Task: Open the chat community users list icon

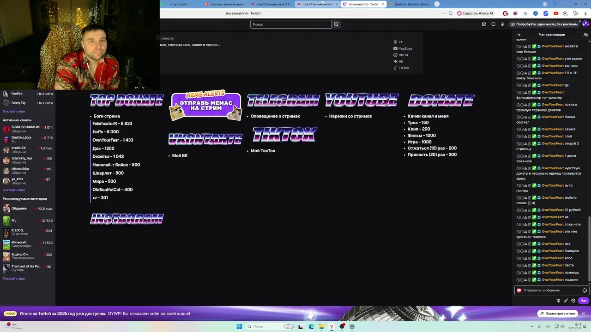Action: click(586, 35)
